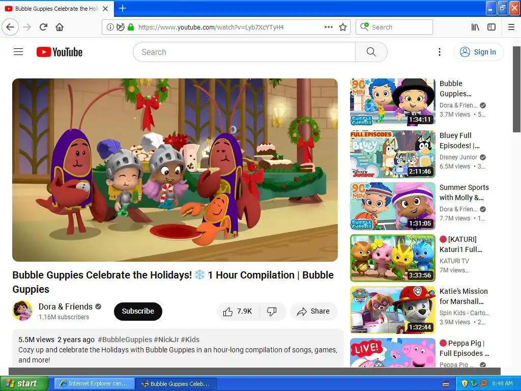The height and width of the screenshot is (391, 521).
Task: Click the YouTube logo
Action: (60, 52)
